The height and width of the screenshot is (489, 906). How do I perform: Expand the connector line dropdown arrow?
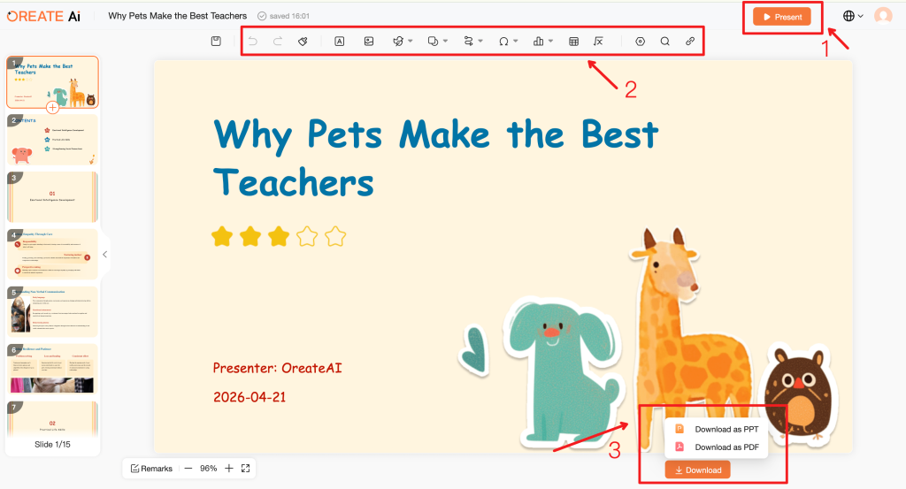coord(480,41)
